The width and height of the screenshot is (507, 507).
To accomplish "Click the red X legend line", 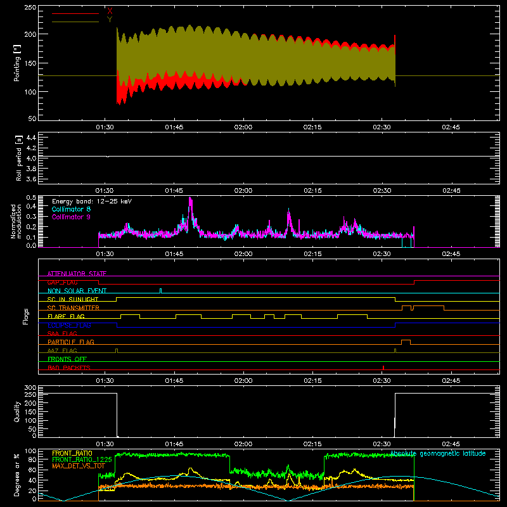I will (75, 13).
